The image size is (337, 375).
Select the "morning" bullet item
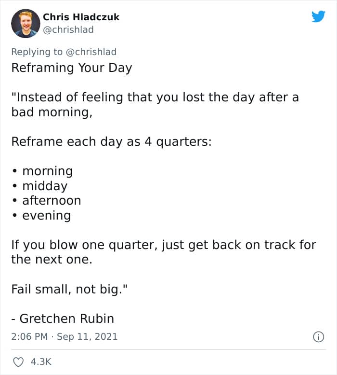point(47,171)
